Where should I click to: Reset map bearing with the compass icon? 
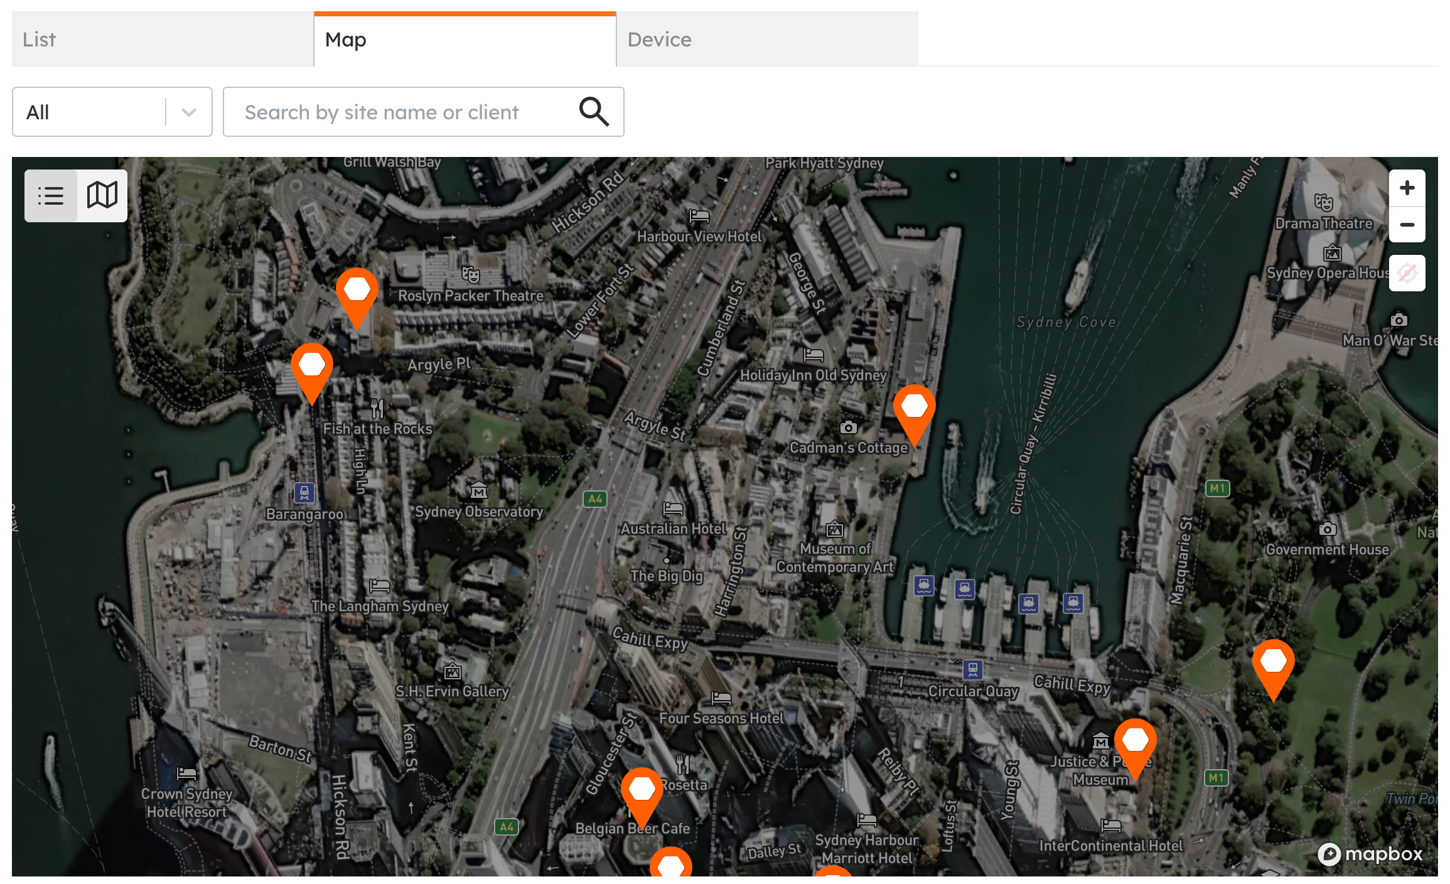[x=1407, y=273]
